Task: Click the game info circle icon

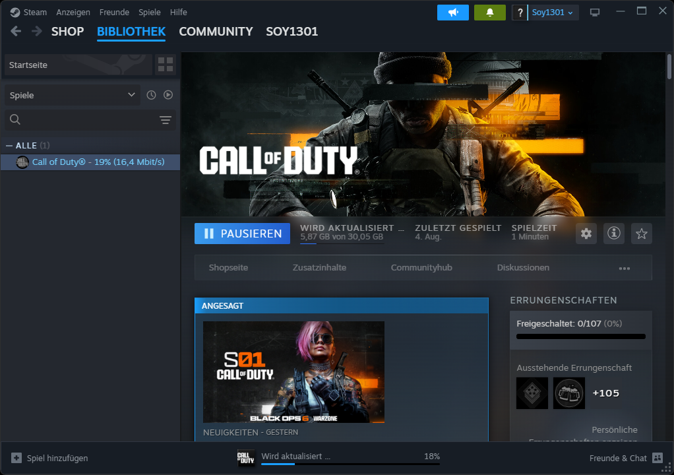Action: [x=613, y=234]
